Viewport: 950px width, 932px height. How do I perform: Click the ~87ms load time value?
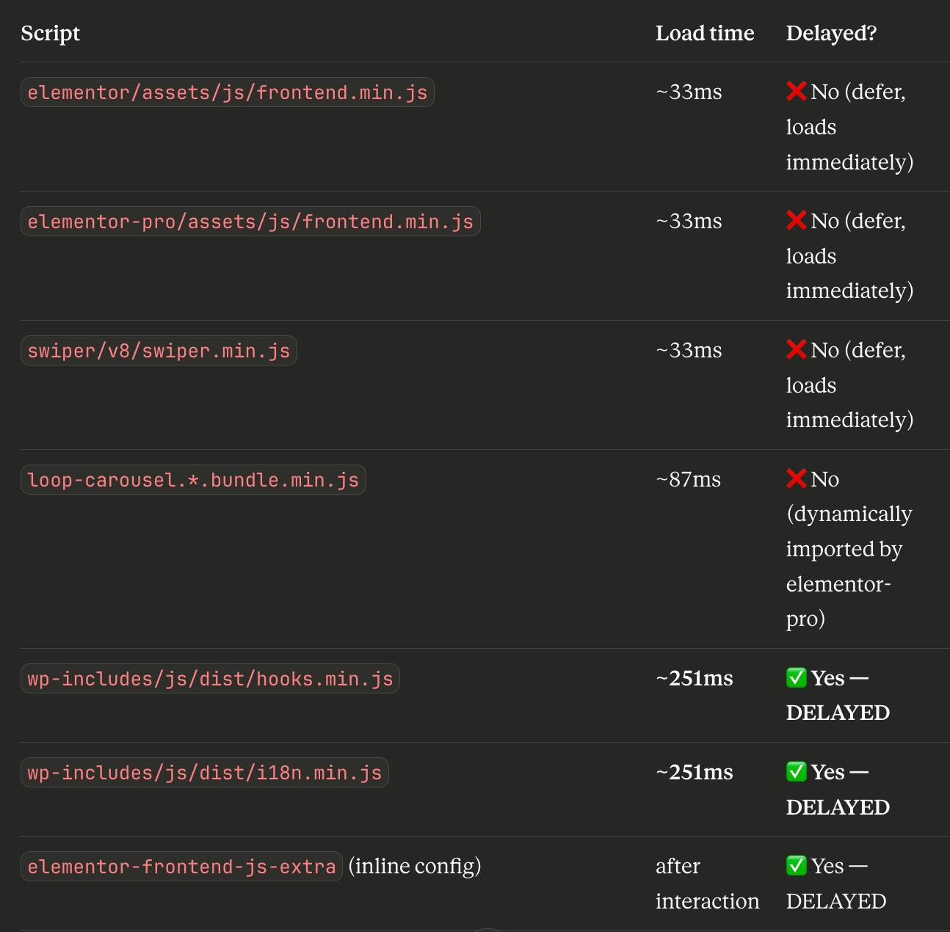[688, 479]
